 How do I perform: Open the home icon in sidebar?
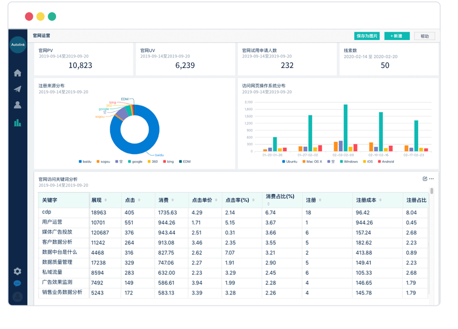pyautogui.click(x=17, y=73)
